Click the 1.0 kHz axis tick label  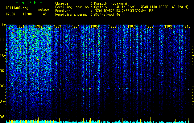coord(2,55)
